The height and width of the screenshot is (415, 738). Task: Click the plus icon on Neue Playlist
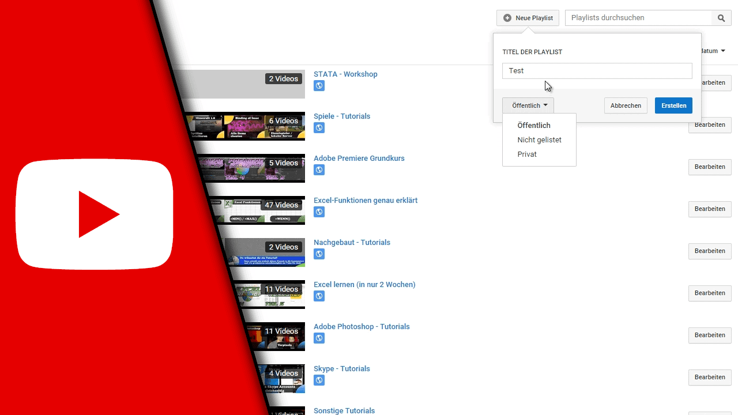[x=507, y=18]
